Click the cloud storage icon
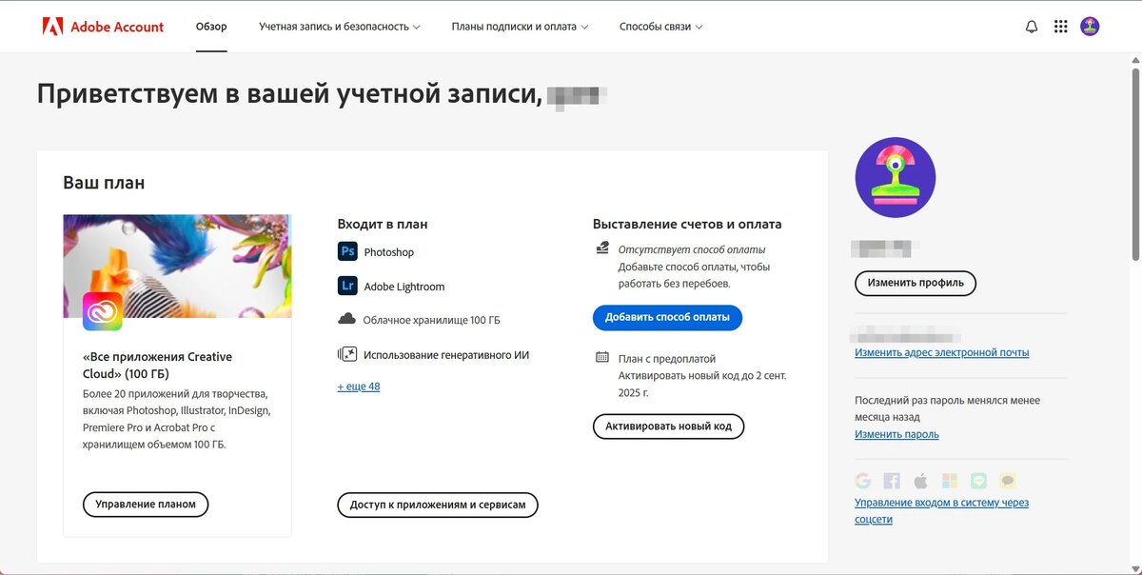Viewport: 1142px width, 575px height. pos(347,319)
